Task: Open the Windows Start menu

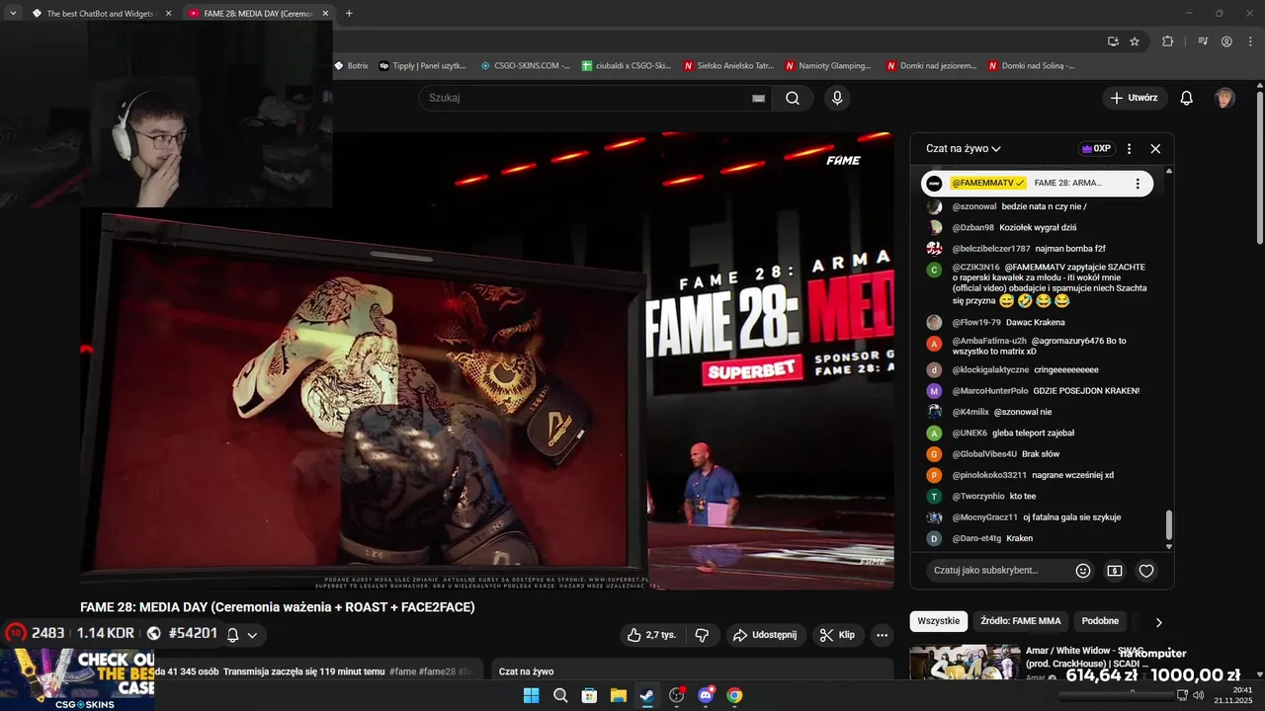Action: point(531,695)
